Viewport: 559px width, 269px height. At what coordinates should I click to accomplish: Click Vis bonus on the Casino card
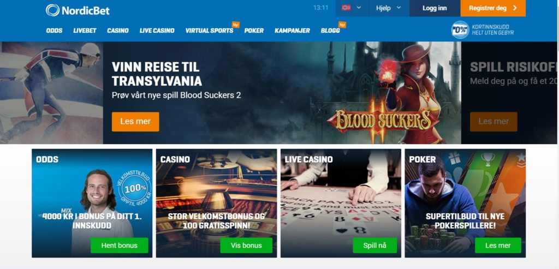click(x=246, y=246)
